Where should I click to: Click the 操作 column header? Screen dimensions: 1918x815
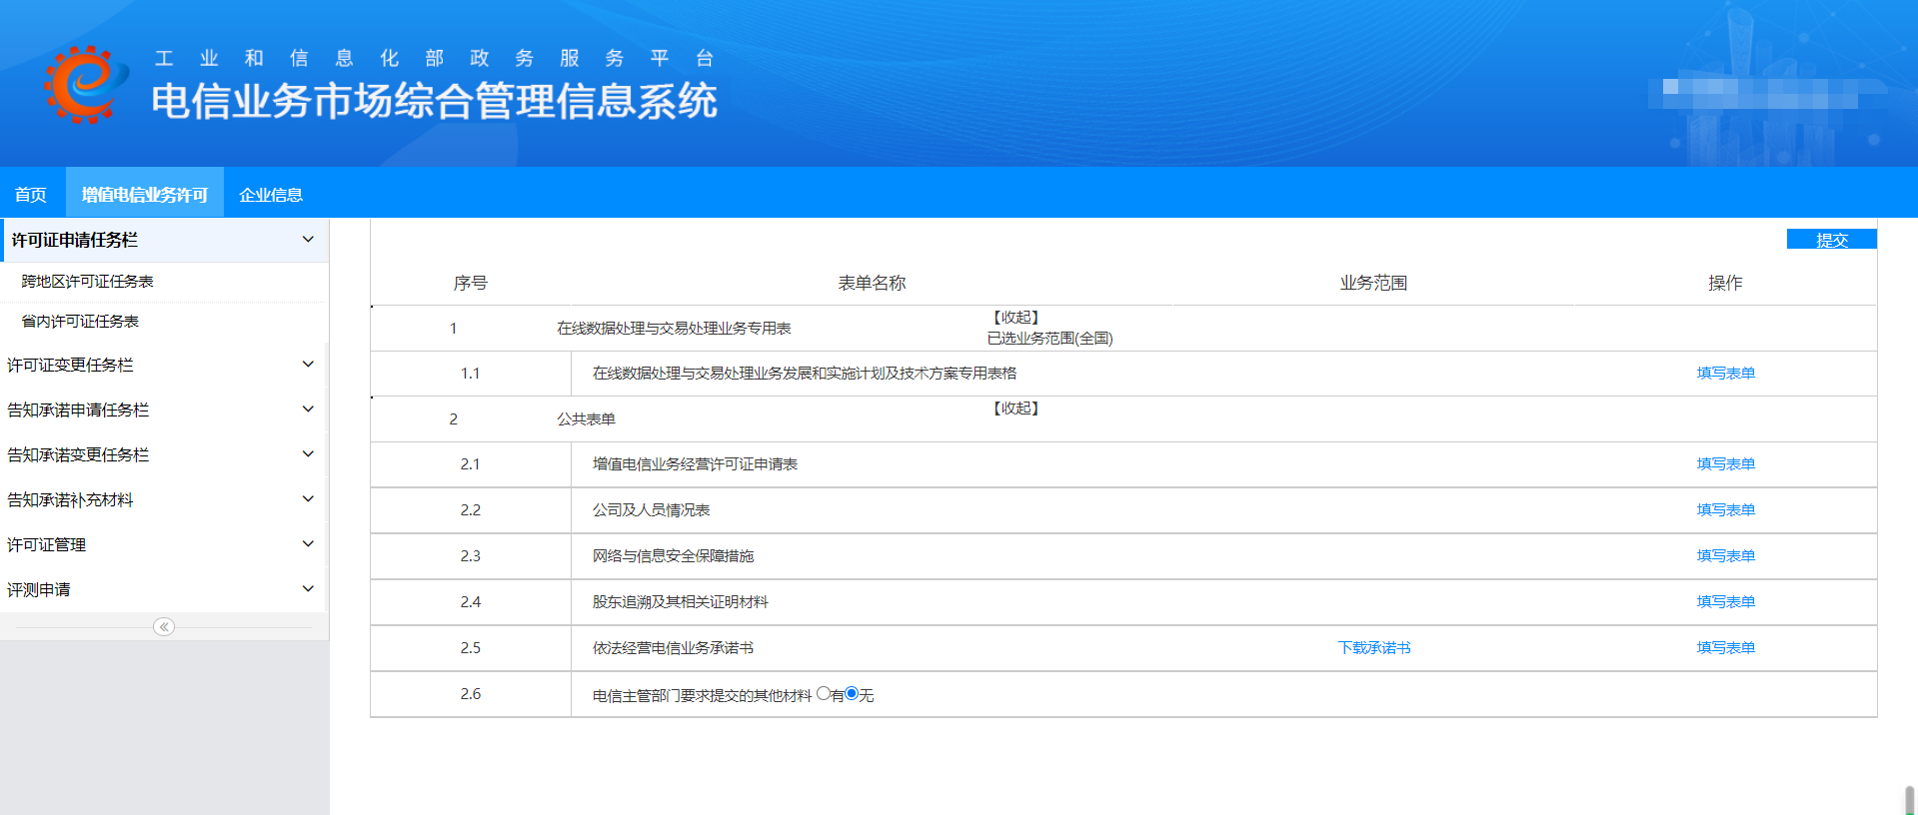pos(1725,284)
